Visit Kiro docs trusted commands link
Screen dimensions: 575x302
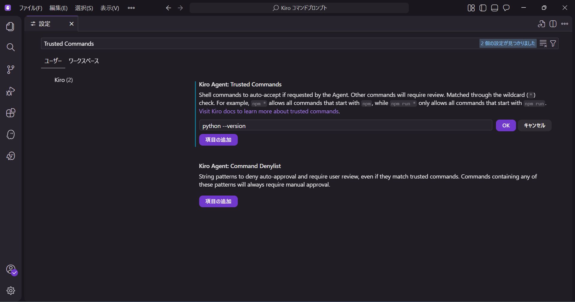point(269,112)
